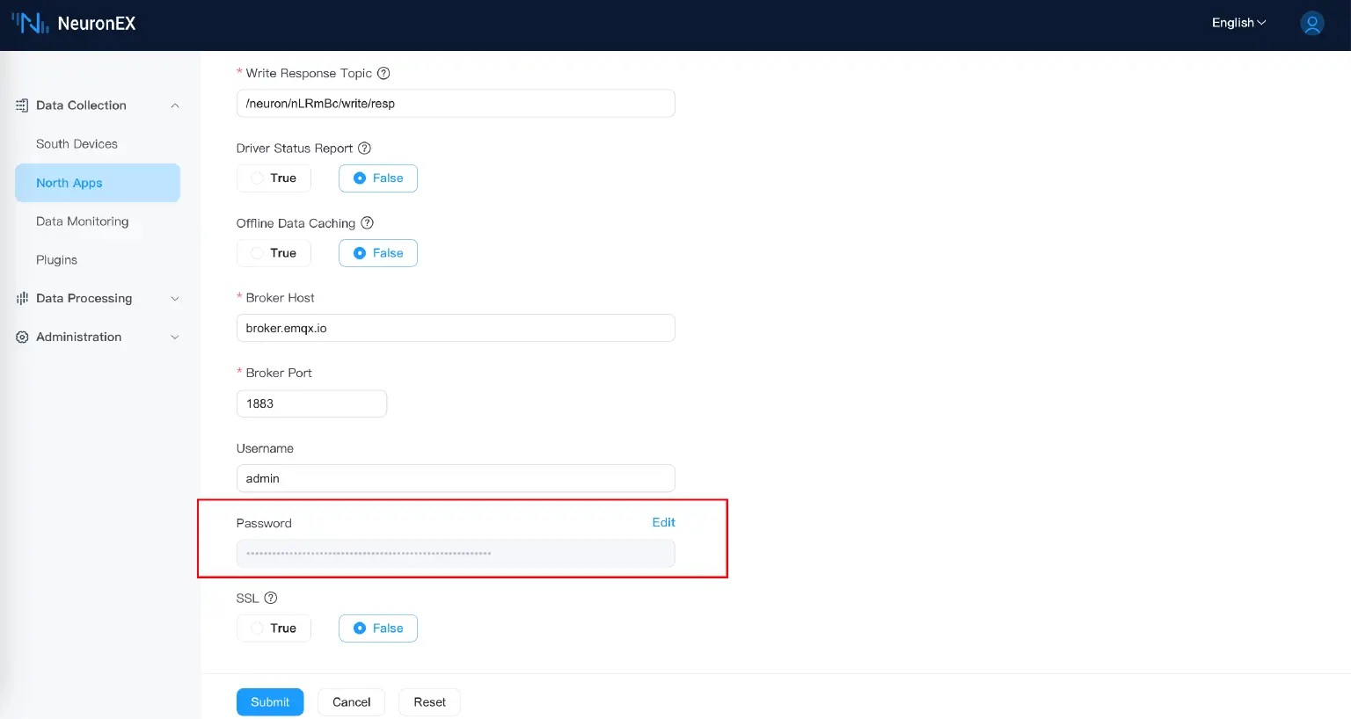Click the Edit link beside Password
This screenshot has height=719, width=1351.
pyautogui.click(x=663, y=522)
